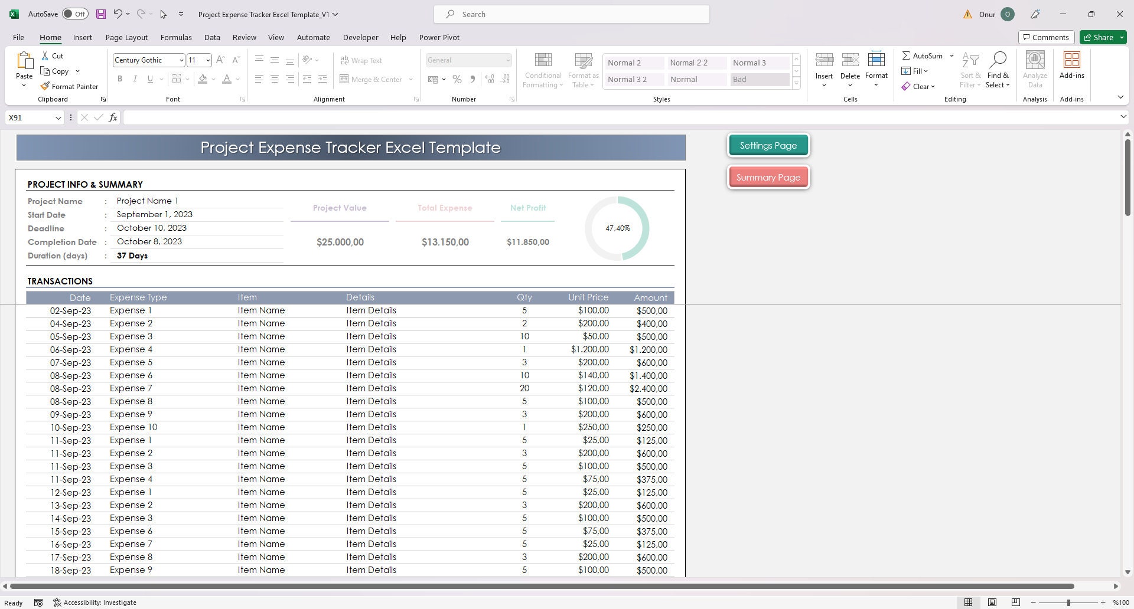Open the Century Gothic font dropdown
Image resolution: width=1134 pixels, height=609 pixels.
coord(180,60)
